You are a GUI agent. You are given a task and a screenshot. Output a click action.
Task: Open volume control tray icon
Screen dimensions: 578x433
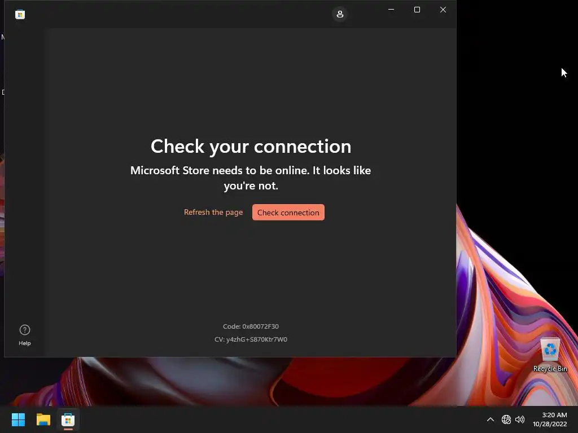point(520,419)
